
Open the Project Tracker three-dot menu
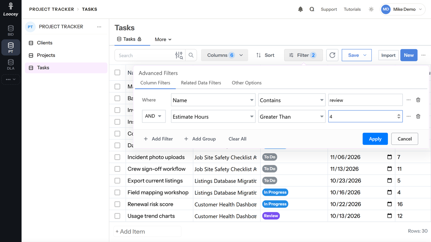[99, 27]
